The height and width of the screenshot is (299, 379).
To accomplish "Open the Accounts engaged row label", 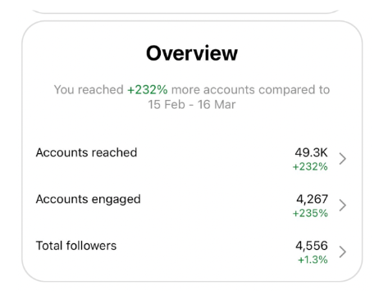I will coord(88,199).
